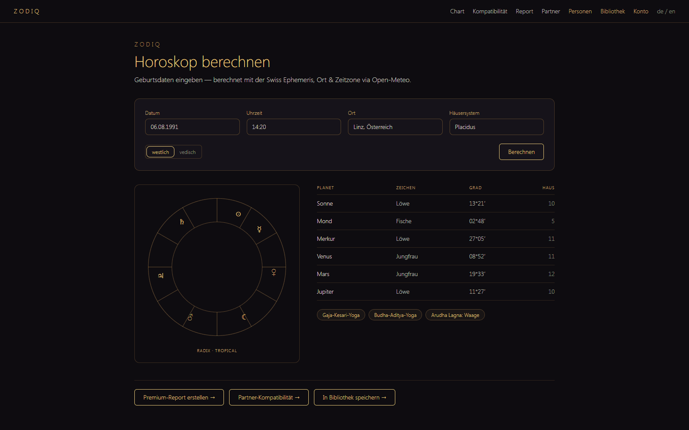
Task: Click the Merkur planet row
Action: coord(436,239)
